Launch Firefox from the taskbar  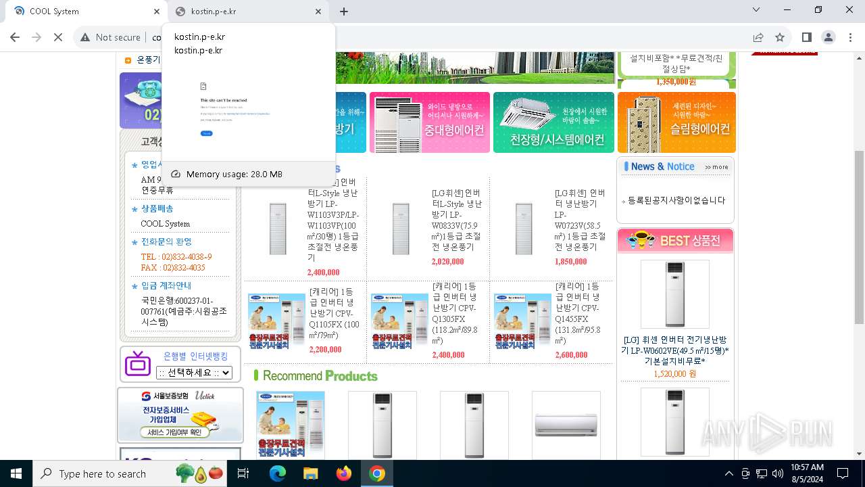click(344, 473)
